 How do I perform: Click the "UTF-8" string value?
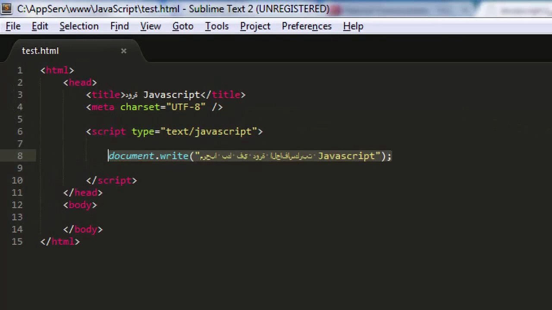[x=186, y=107]
